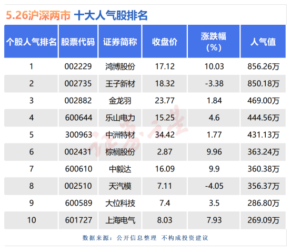This screenshot has width=291, height=251.
Task: Click stock code 002735
Action: tap(78, 84)
